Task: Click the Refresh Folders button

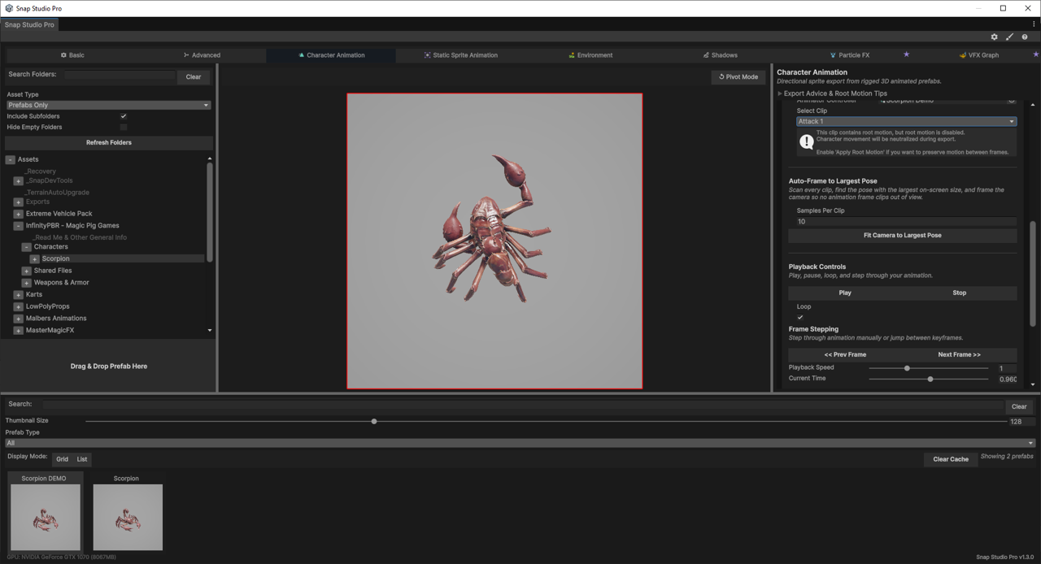Action: 109,142
